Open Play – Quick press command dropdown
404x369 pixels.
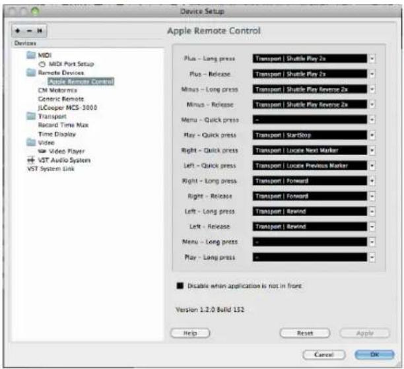click(x=372, y=135)
